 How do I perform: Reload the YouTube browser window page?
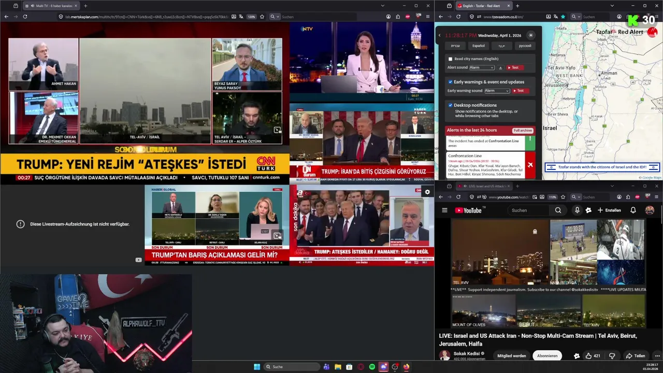pos(458,197)
